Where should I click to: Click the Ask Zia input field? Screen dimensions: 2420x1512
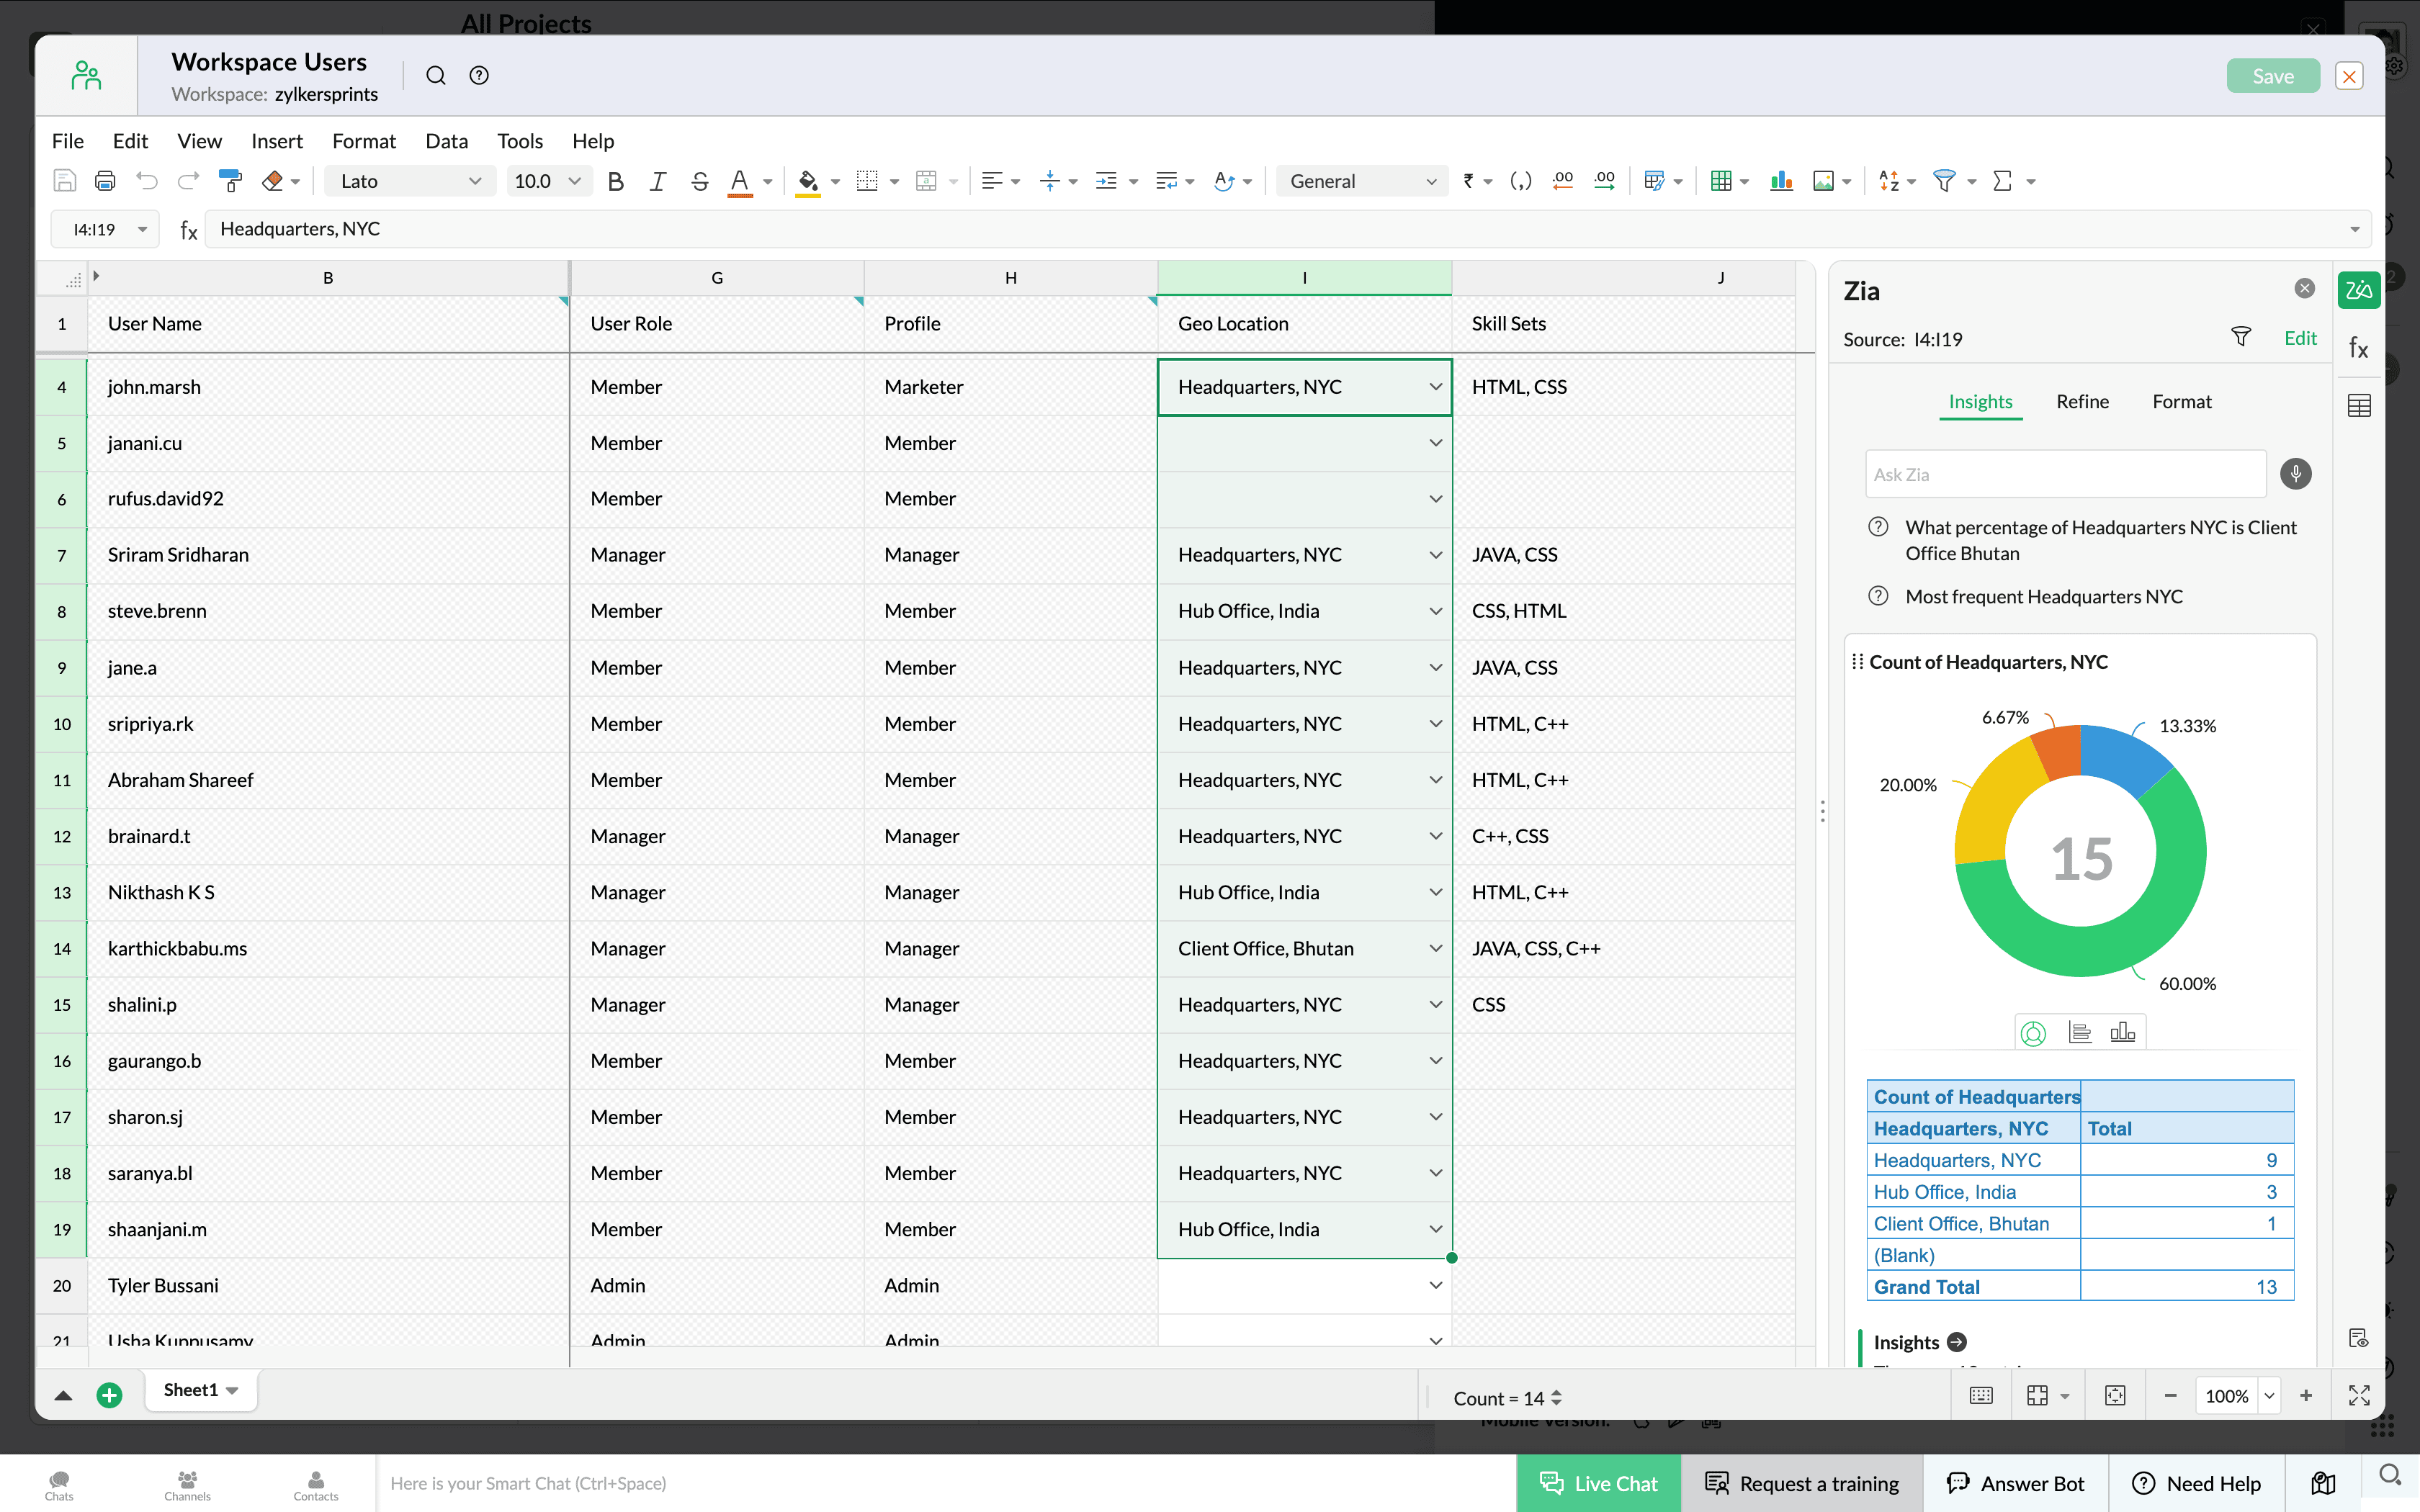coord(2064,474)
